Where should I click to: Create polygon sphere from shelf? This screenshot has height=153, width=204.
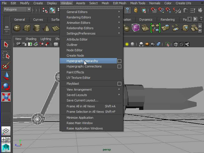(x=17, y=28)
